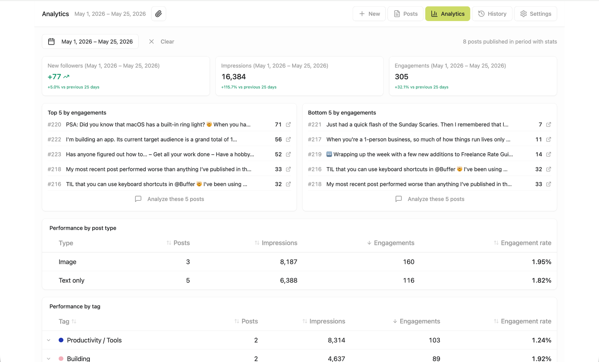Open external link for #218 in Bottom 5

548,184
